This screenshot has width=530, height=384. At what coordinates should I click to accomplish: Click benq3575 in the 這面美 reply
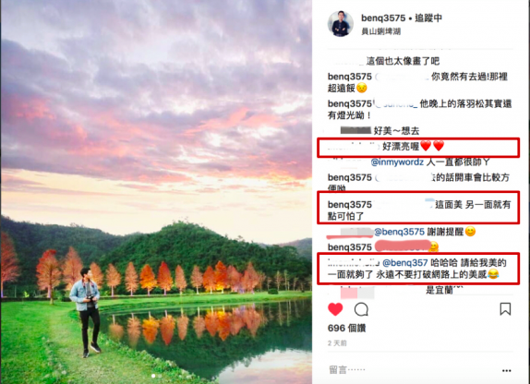[350, 205]
